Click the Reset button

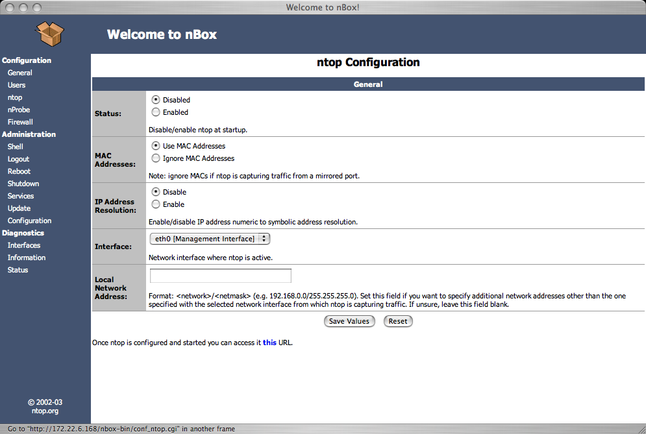point(398,321)
